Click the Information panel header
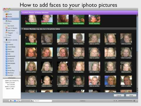This screenshot has height=106, width=141. coord(12,78)
